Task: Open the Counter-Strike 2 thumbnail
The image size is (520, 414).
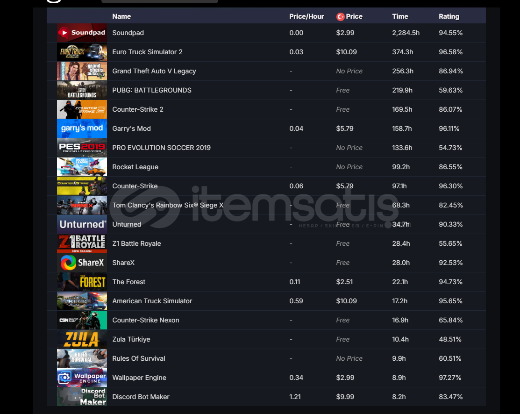Action: click(x=82, y=109)
